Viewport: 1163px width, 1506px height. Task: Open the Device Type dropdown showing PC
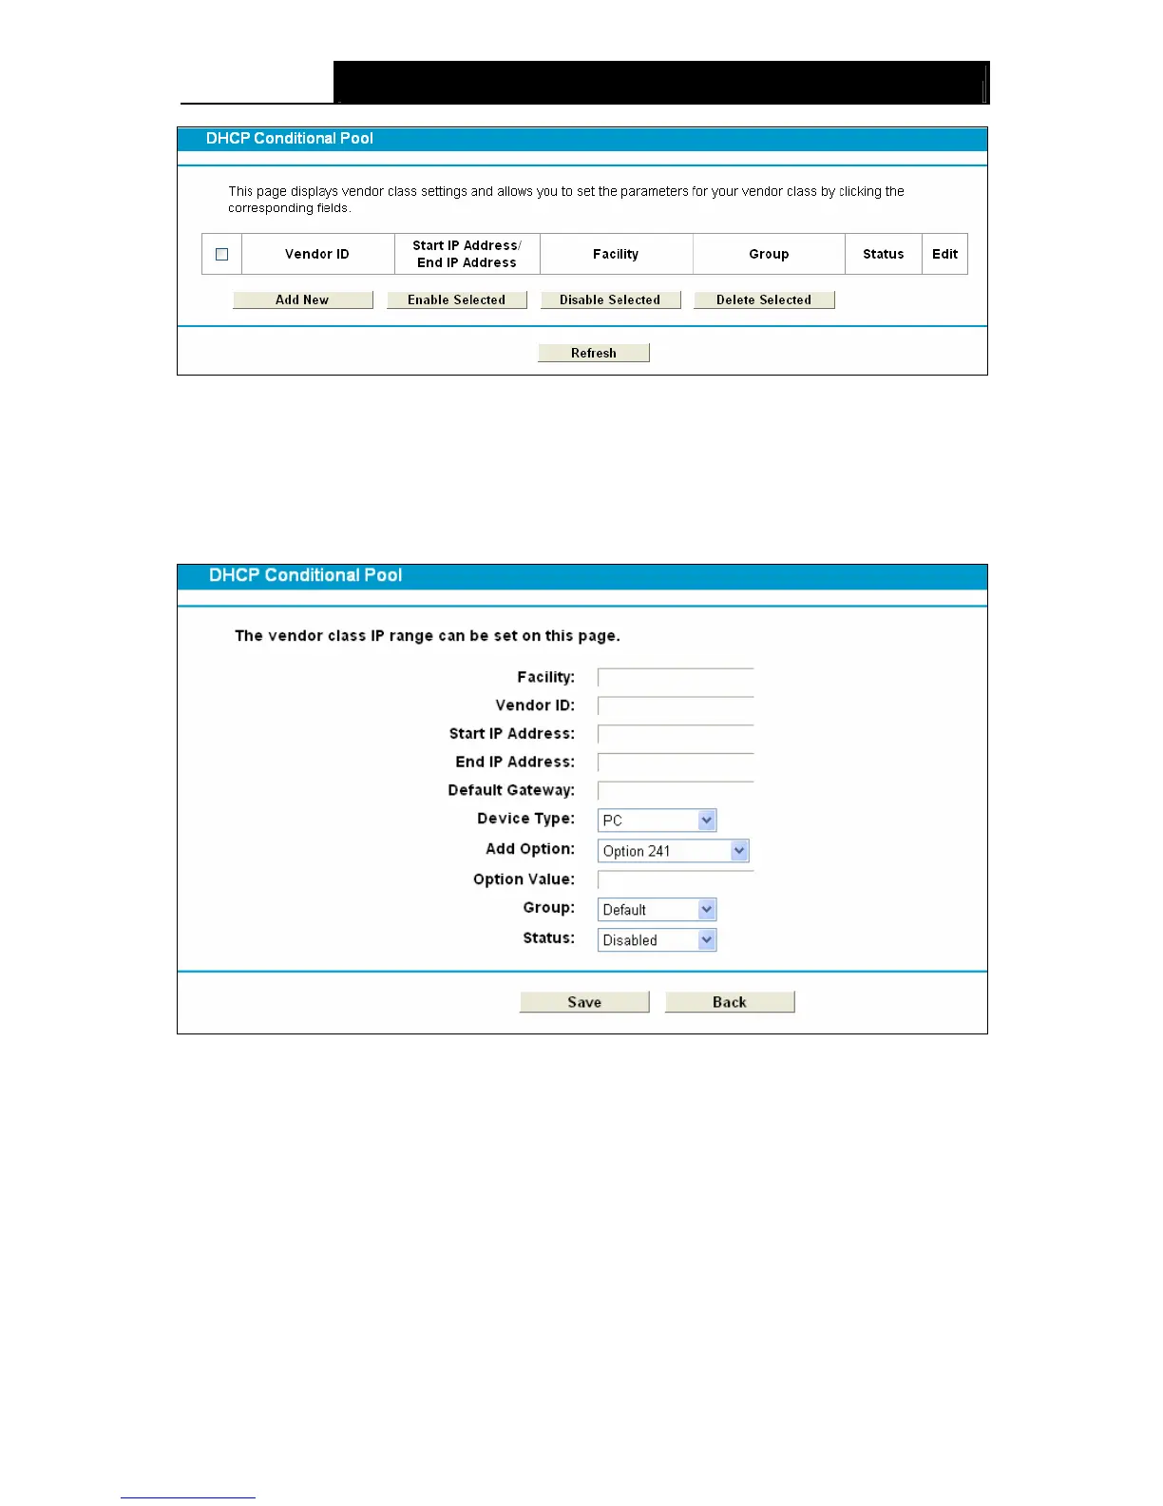click(x=657, y=821)
